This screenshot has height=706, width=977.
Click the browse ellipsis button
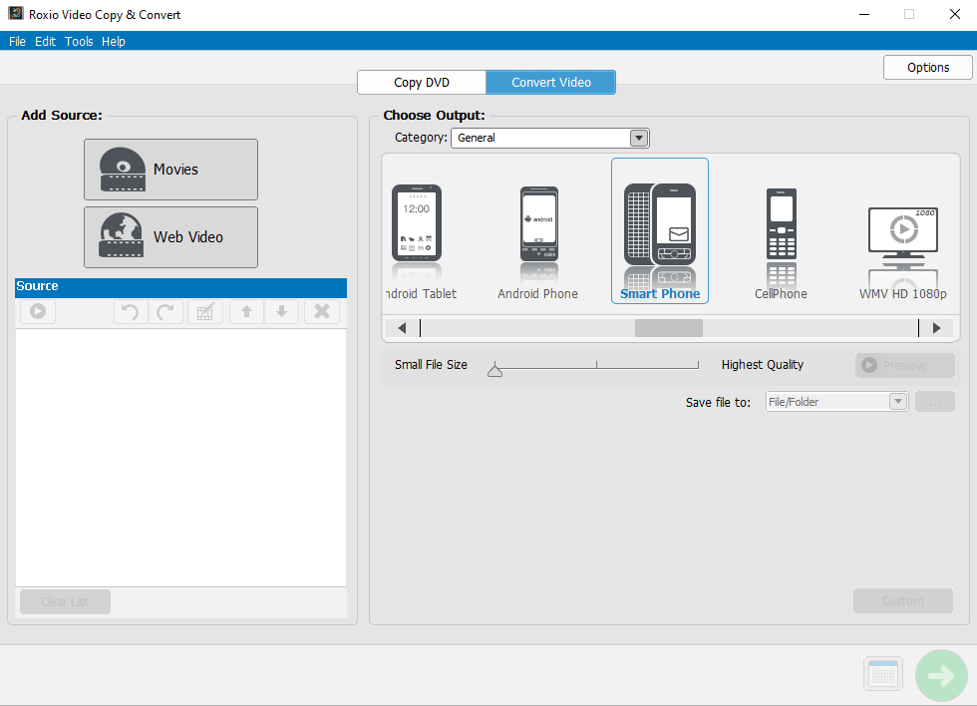pos(935,402)
